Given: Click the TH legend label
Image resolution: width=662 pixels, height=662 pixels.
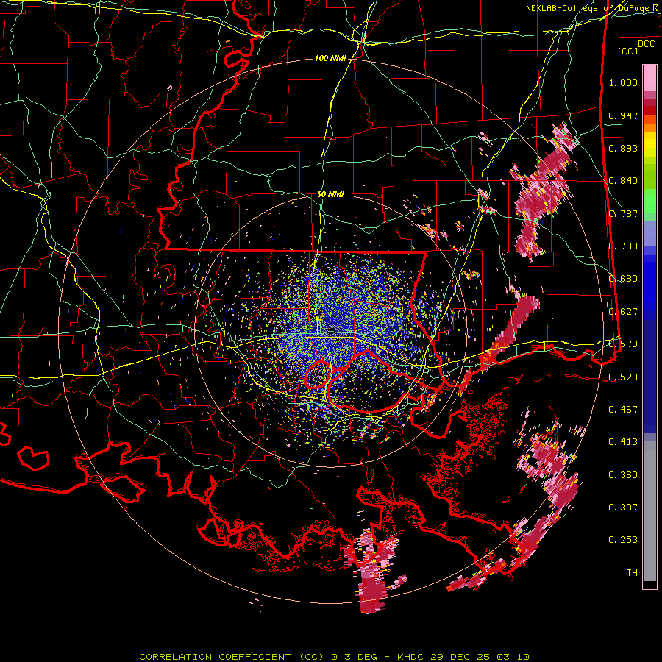Looking at the screenshot, I should click(x=632, y=573).
